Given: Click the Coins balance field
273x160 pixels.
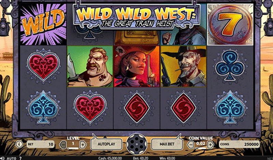Looking at the screenshot, I should point(239,144).
